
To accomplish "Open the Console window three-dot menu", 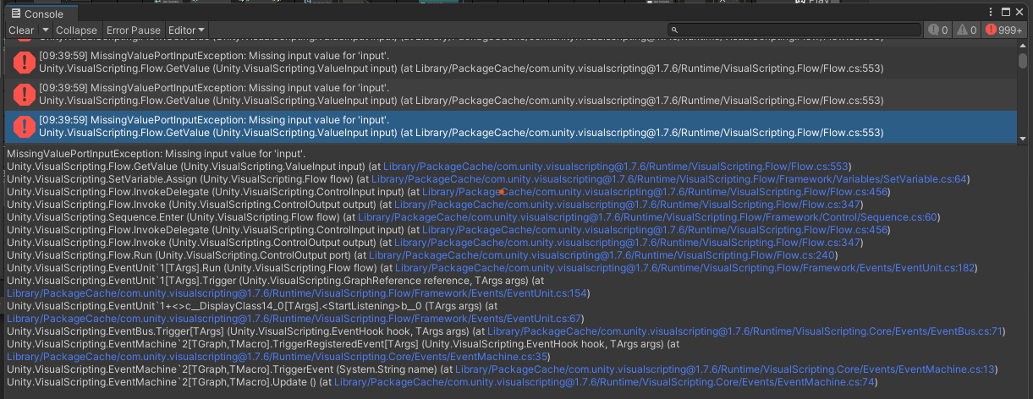I will point(992,14).
